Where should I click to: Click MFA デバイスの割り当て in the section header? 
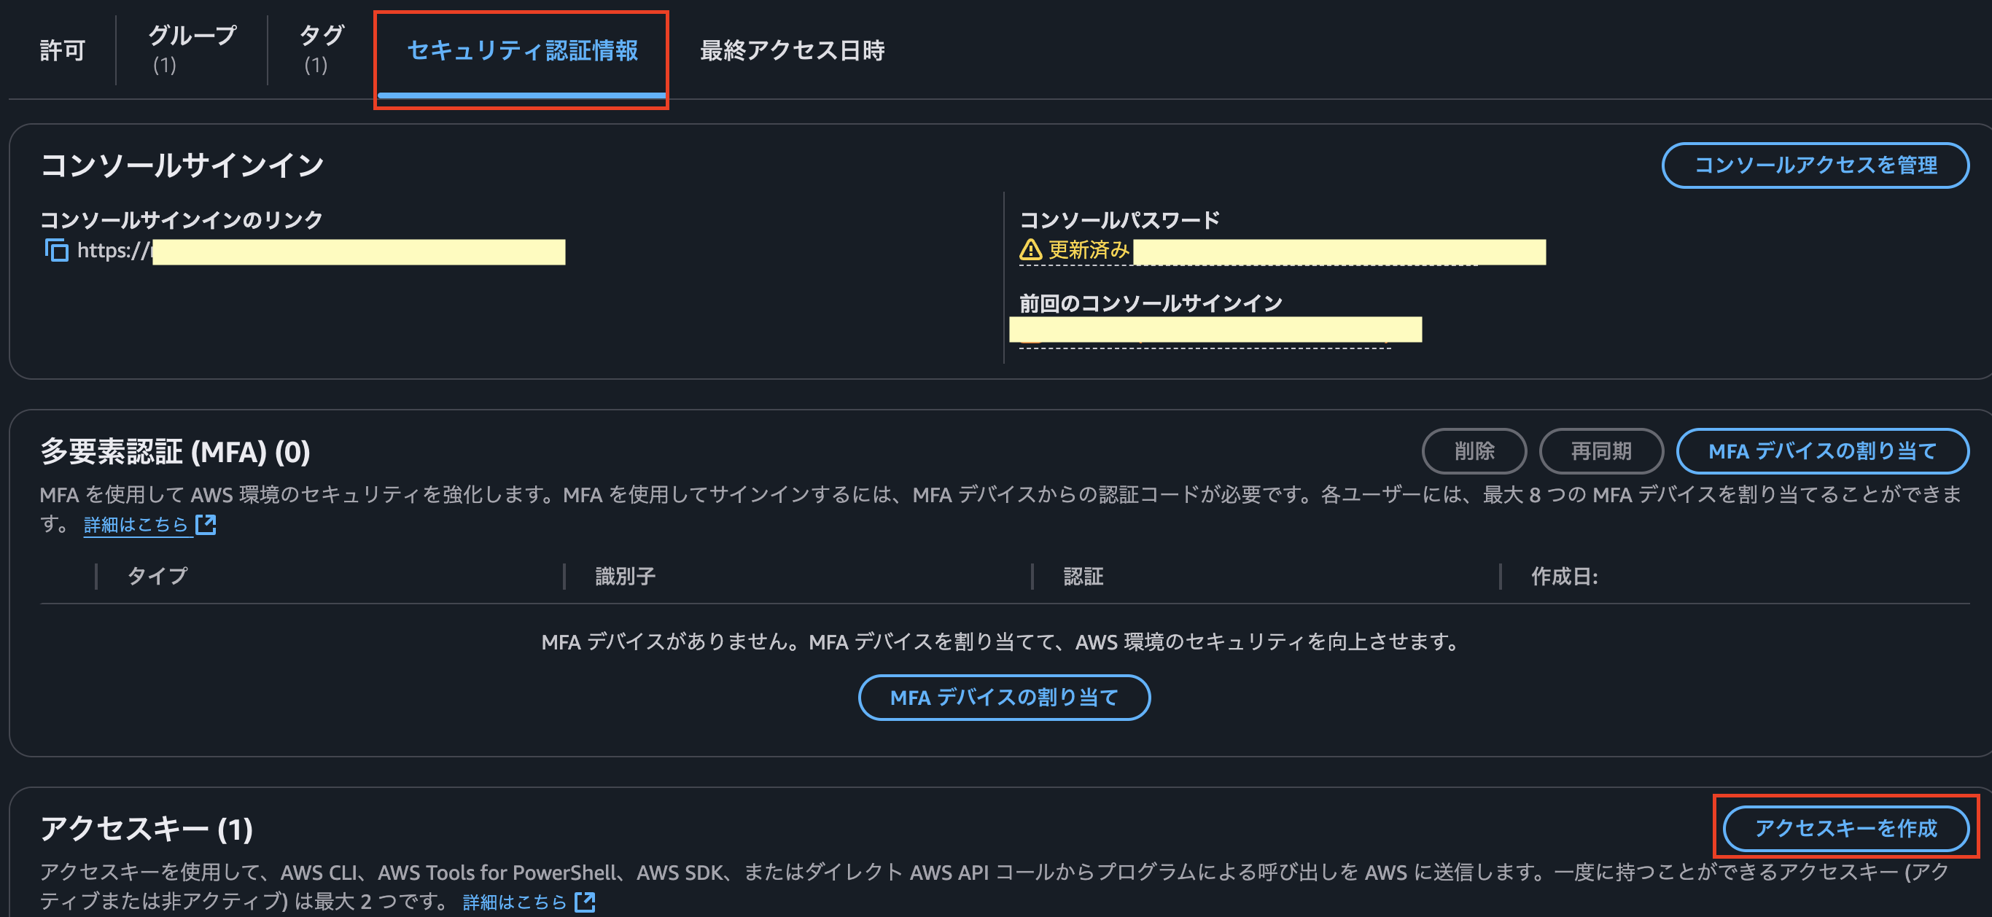(1822, 450)
